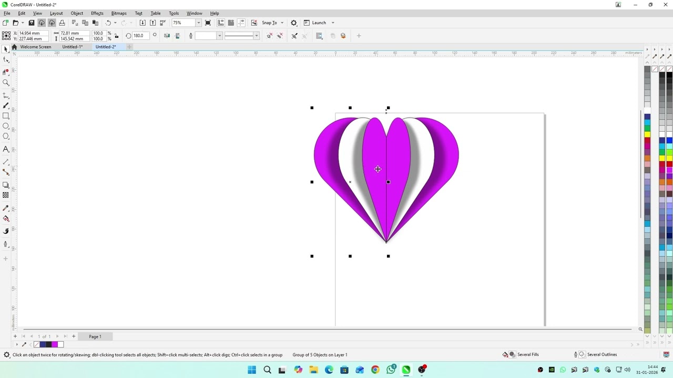Click the New document icon
Image resolution: width=673 pixels, height=378 pixels.
(x=5, y=23)
